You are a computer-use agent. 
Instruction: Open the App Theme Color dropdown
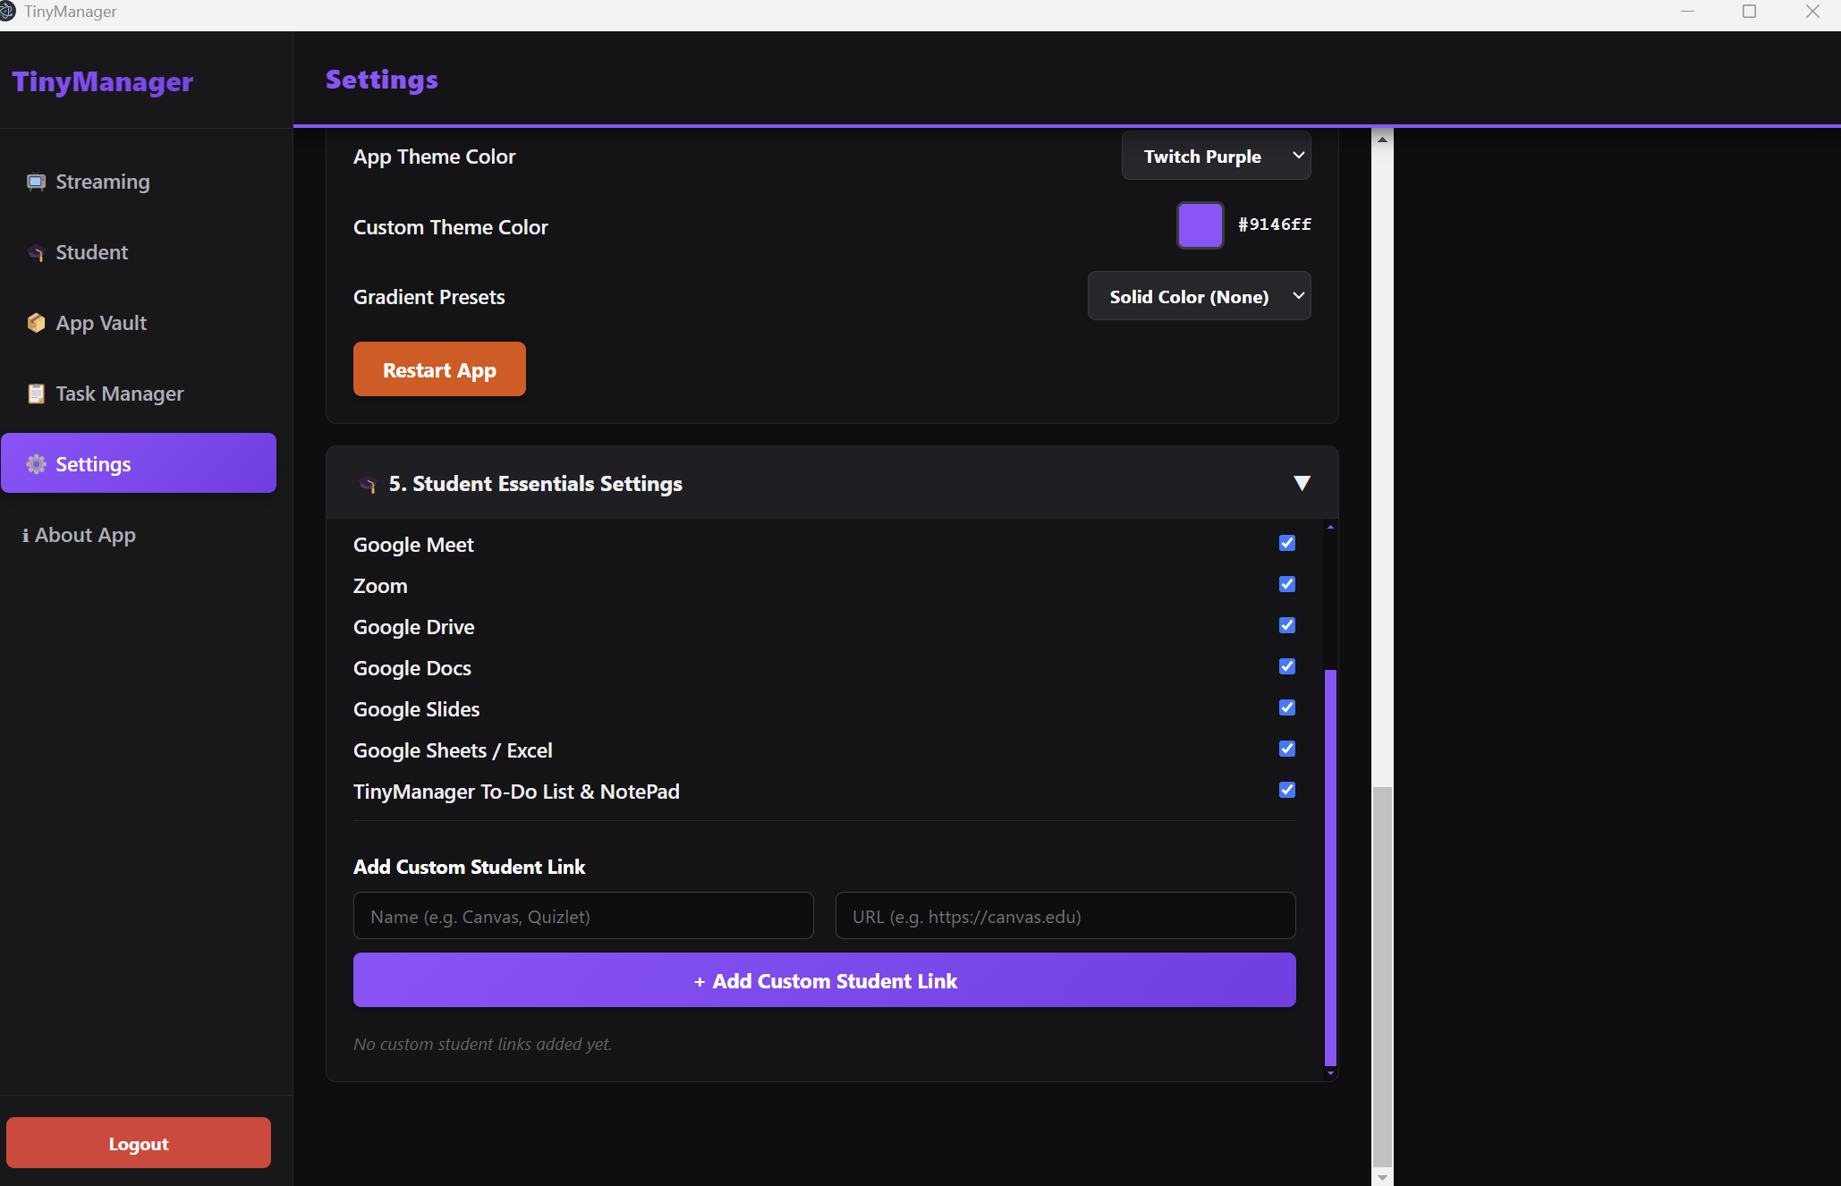point(1217,156)
